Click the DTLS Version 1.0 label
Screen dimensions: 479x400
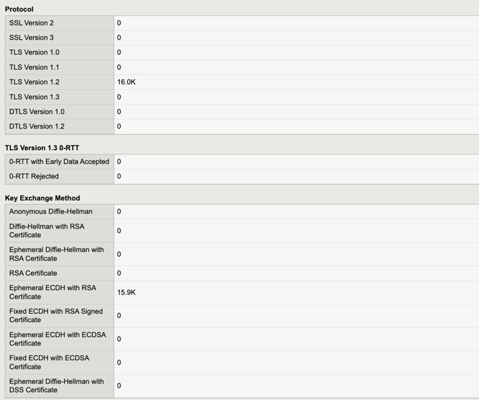pos(37,111)
